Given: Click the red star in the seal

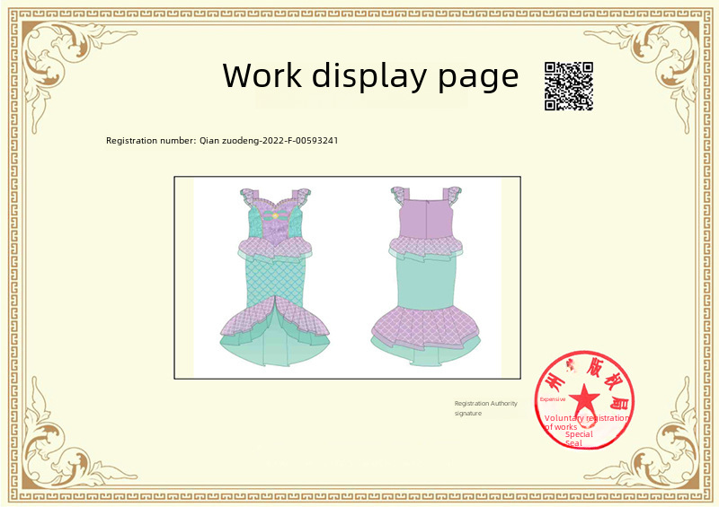Looking at the screenshot, I should pos(584,398).
